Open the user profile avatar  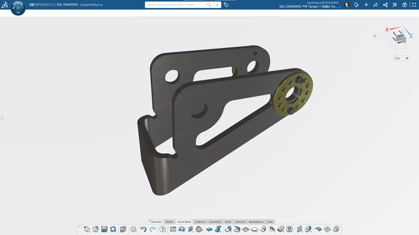pos(347,5)
